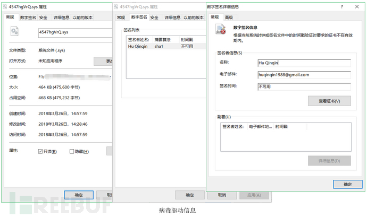
Task: Click the invalid digital signature certificate icon
Action: click(220, 31)
